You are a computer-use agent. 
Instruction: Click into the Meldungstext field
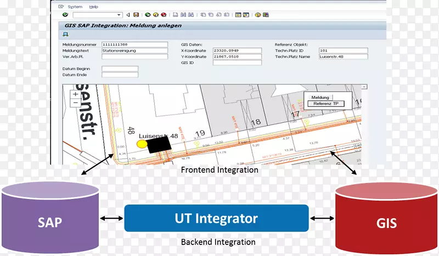pos(134,50)
